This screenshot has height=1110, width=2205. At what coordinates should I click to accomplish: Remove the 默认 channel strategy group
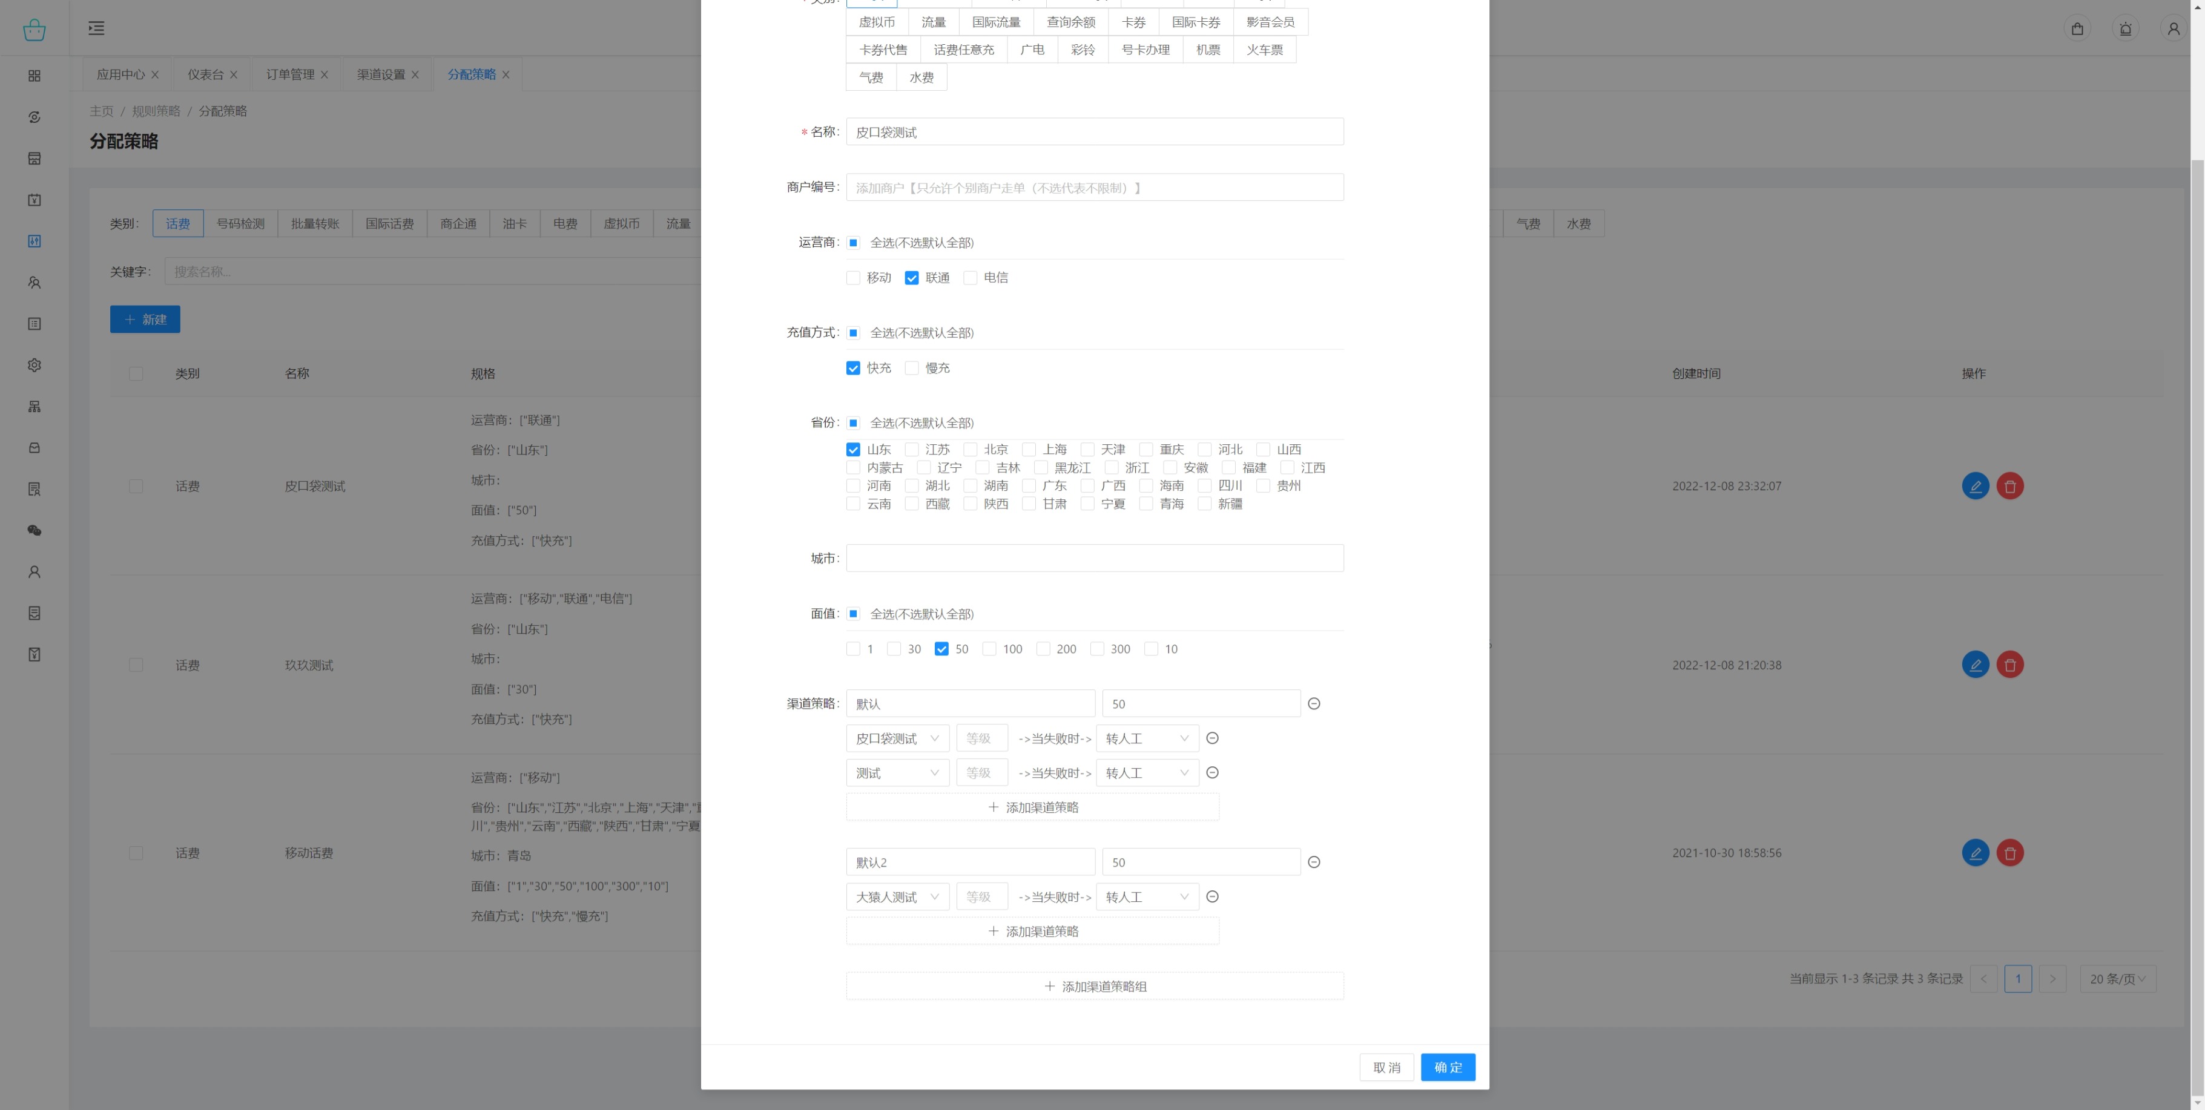tap(1314, 703)
